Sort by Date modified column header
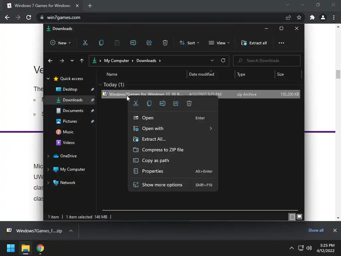 (x=201, y=74)
